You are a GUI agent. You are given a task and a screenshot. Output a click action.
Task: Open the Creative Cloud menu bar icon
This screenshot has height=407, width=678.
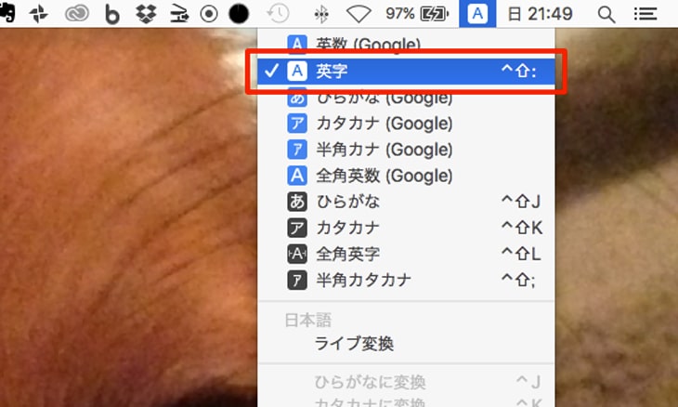pyautogui.click(x=75, y=14)
